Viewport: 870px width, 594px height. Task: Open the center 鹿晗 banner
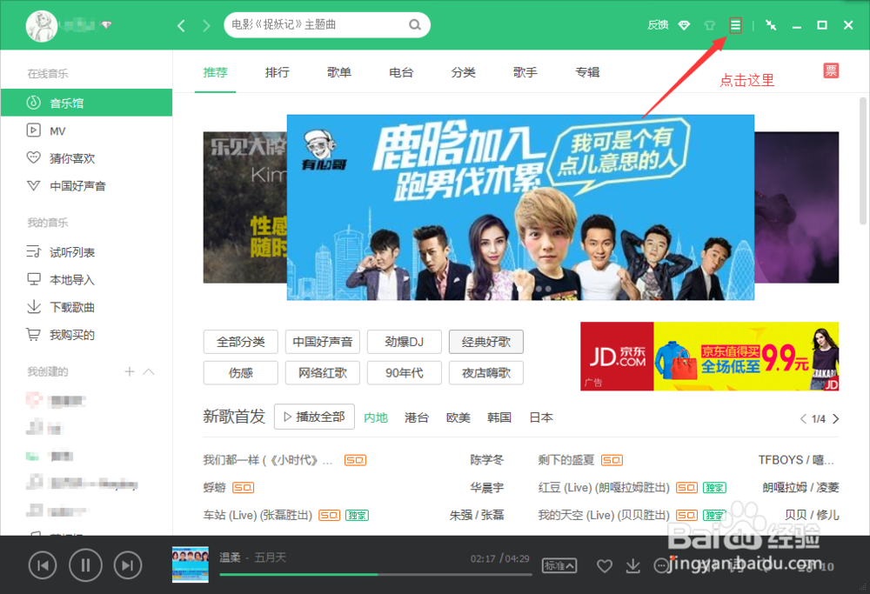(520, 208)
